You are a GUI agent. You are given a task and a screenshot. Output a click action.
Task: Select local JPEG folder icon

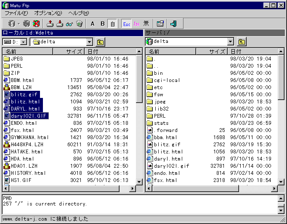click(7, 59)
